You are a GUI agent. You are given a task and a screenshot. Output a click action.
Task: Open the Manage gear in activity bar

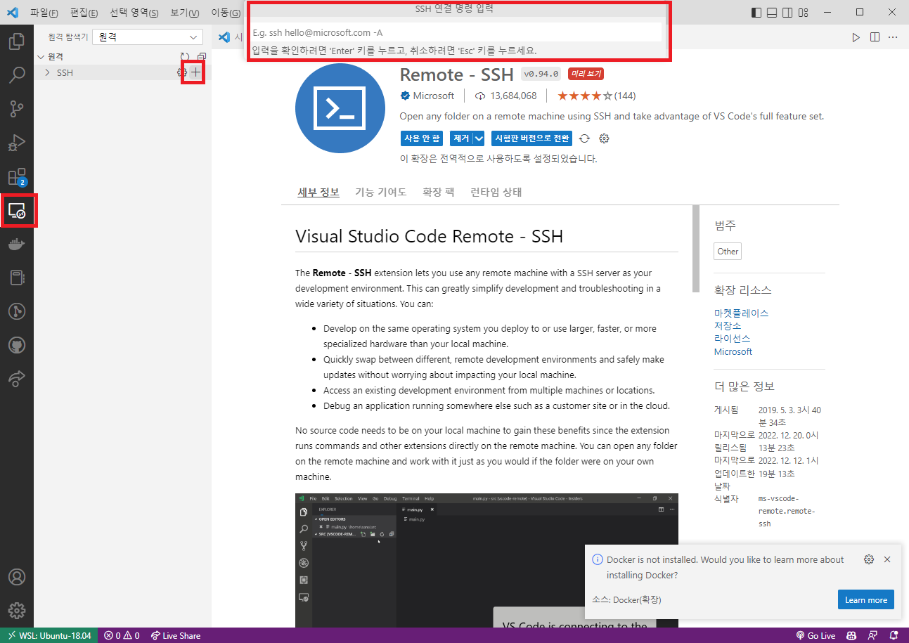tap(16, 610)
